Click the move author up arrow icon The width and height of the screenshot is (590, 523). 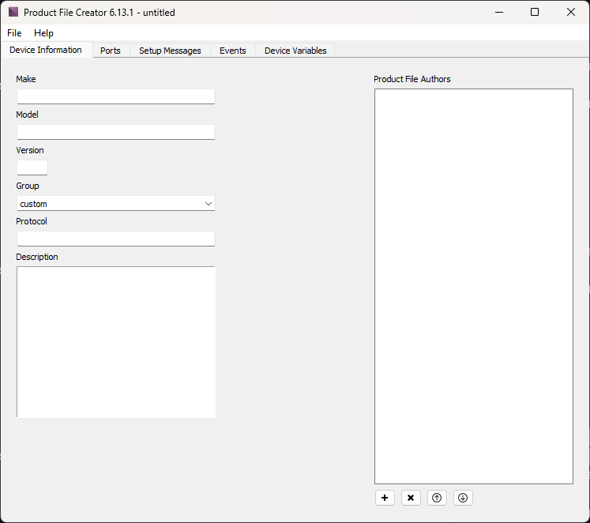(437, 498)
